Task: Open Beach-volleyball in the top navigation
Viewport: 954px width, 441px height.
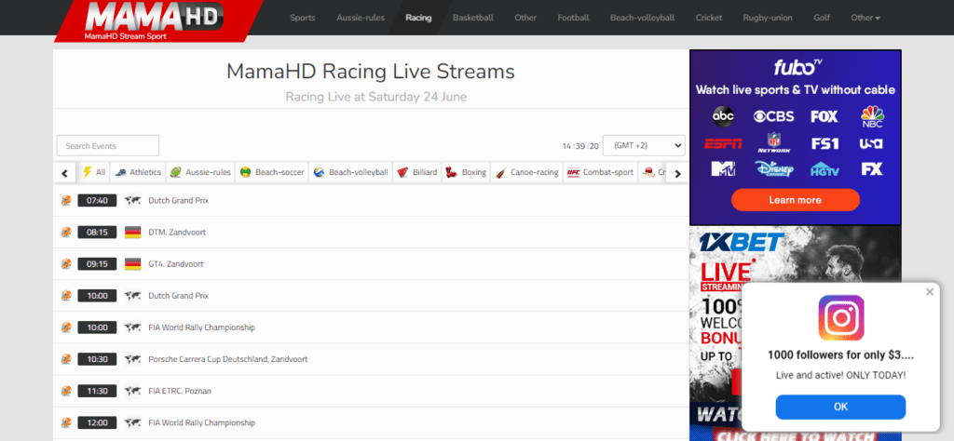Action: [643, 18]
